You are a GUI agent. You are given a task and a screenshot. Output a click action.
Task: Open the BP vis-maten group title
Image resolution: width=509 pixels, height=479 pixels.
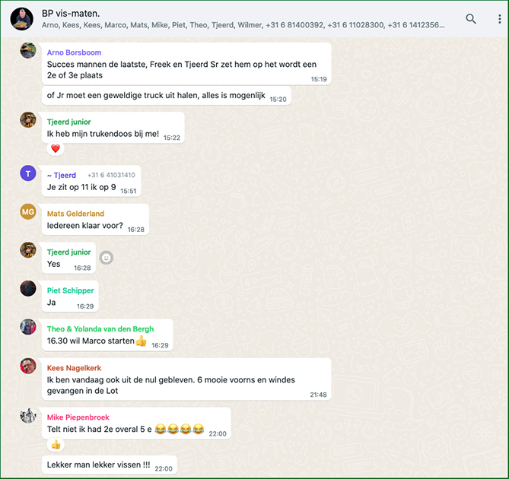coord(71,13)
